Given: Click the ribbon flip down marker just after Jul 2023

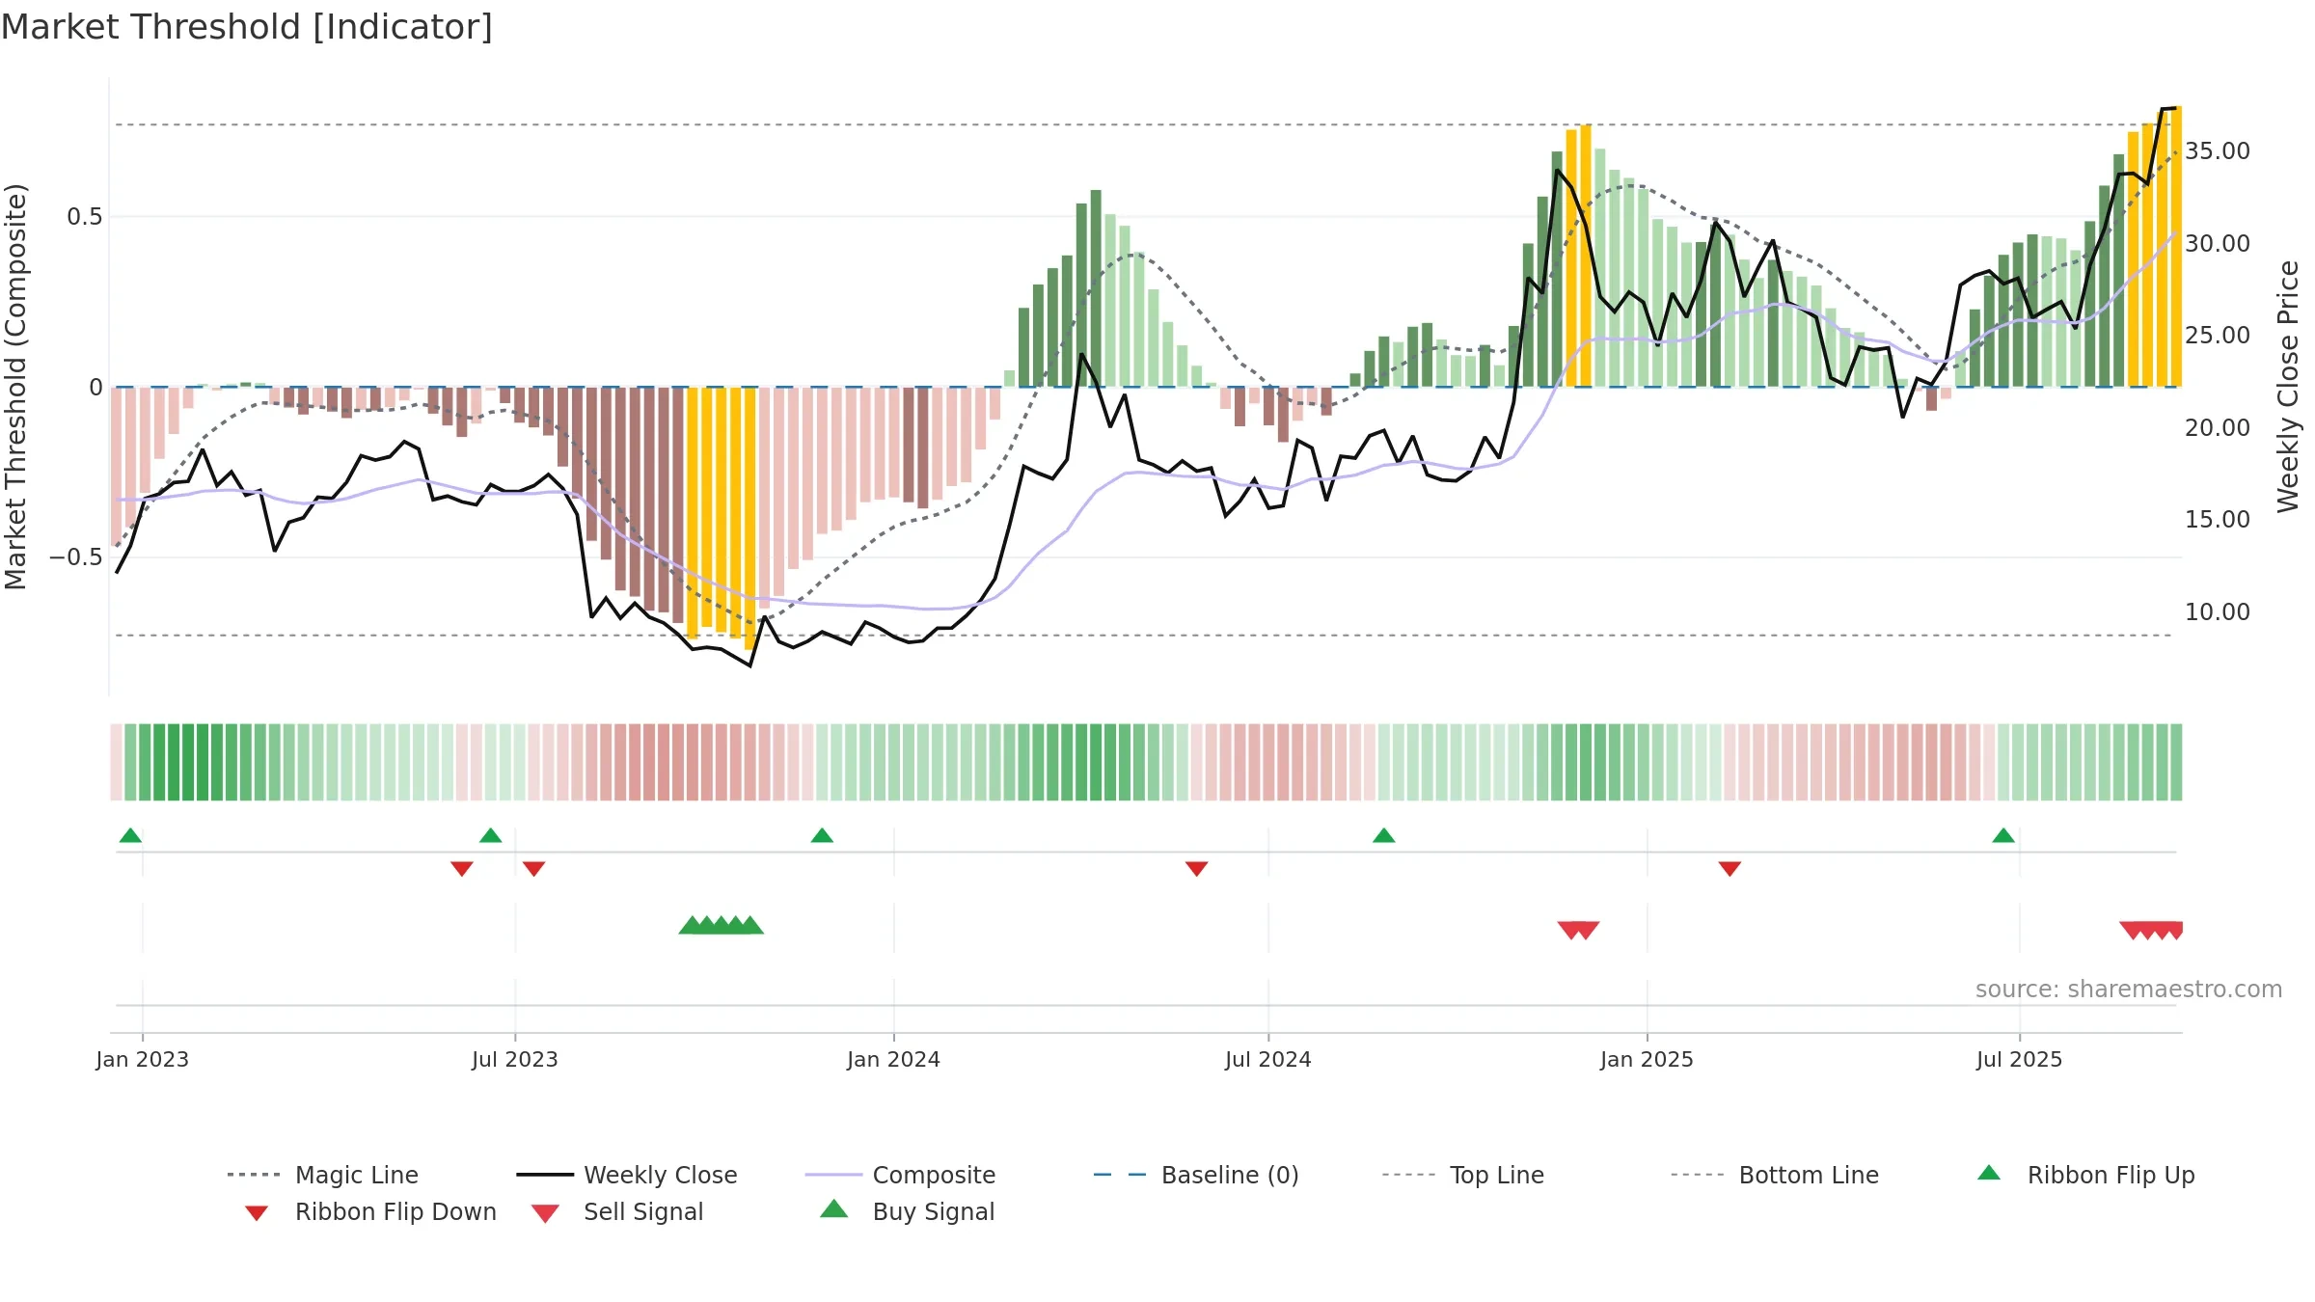Looking at the screenshot, I should pos(534,869).
